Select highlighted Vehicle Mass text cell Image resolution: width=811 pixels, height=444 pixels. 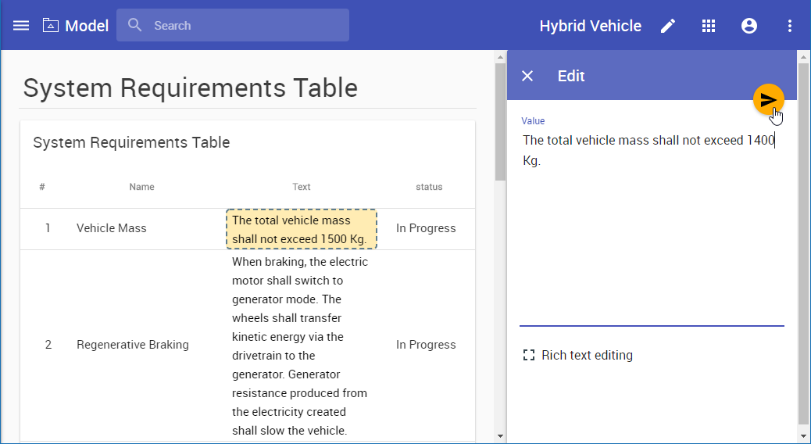tap(302, 229)
